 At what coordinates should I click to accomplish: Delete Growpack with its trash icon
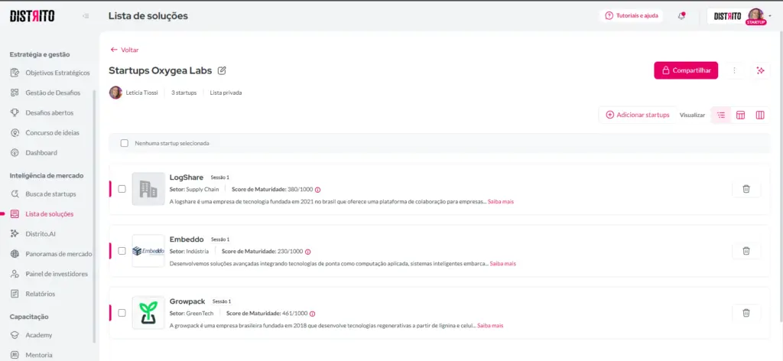pos(746,313)
